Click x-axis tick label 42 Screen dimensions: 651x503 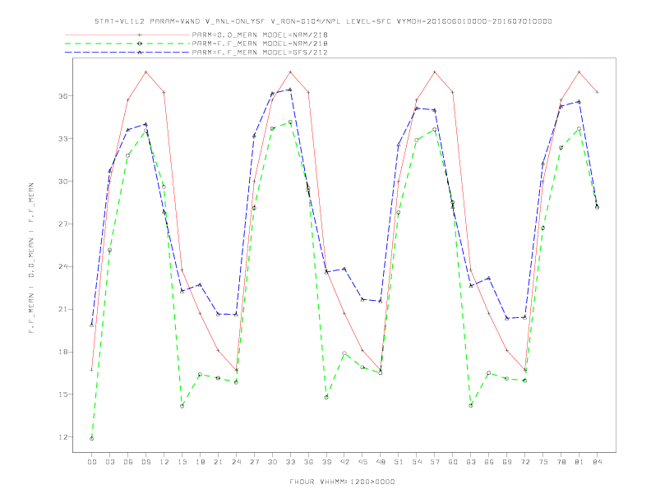pos(344,462)
